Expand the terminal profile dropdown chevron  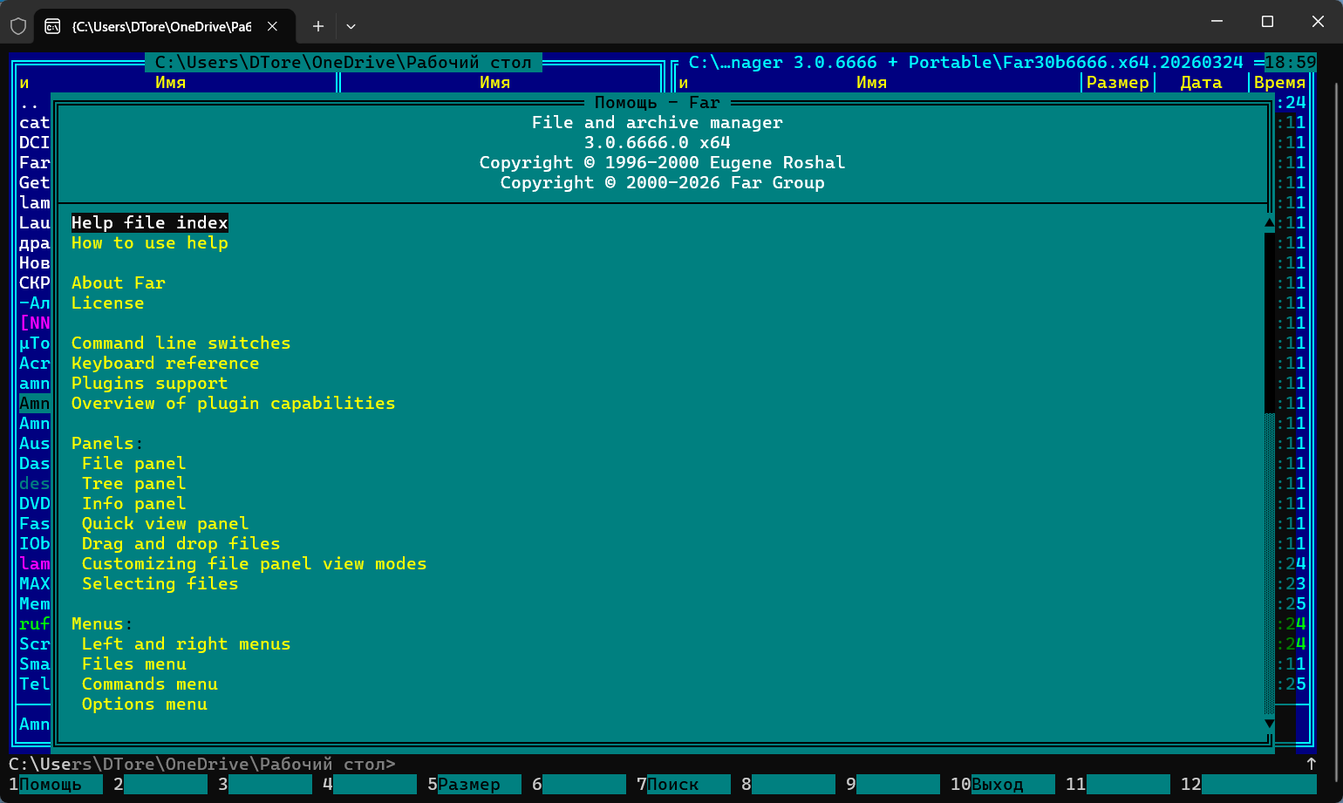point(351,26)
